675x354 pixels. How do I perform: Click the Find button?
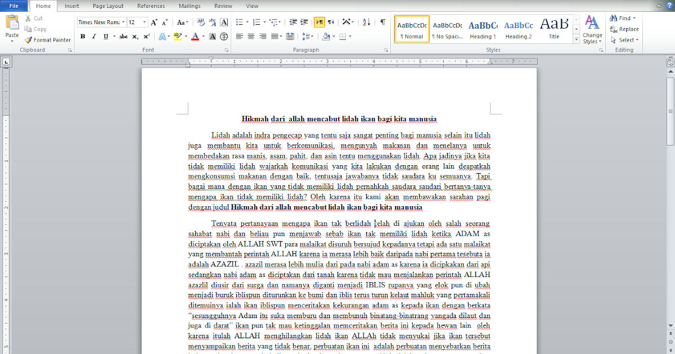(623, 18)
